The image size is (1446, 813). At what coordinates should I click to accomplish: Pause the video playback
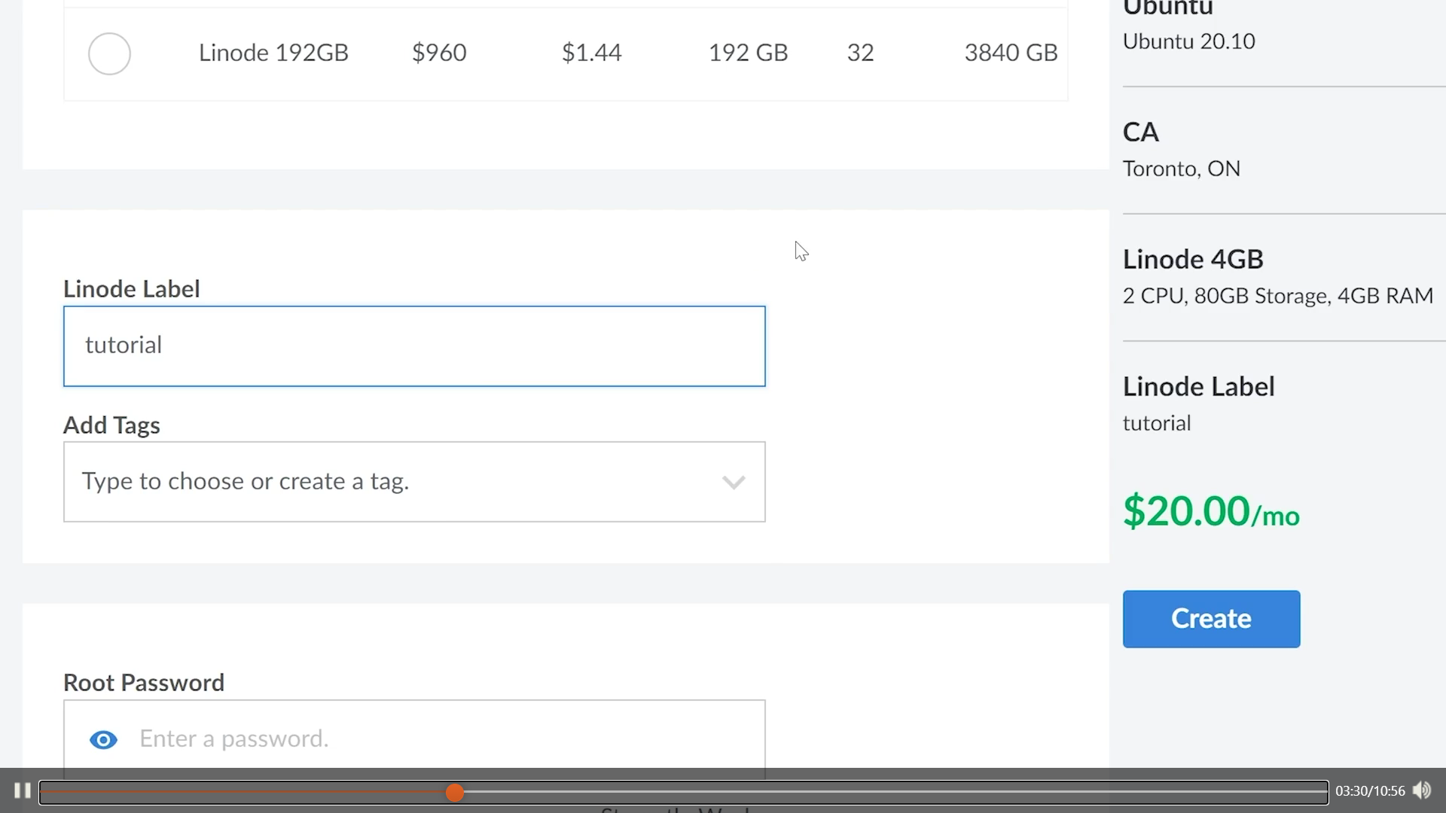coord(22,790)
